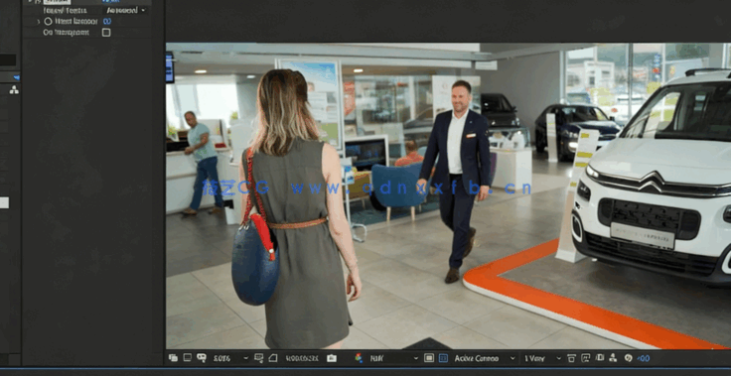Viewport: 731px width, 376px height.
Task: Toggle pixel aspect ratio correction icon
Action: tap(571, 358)
